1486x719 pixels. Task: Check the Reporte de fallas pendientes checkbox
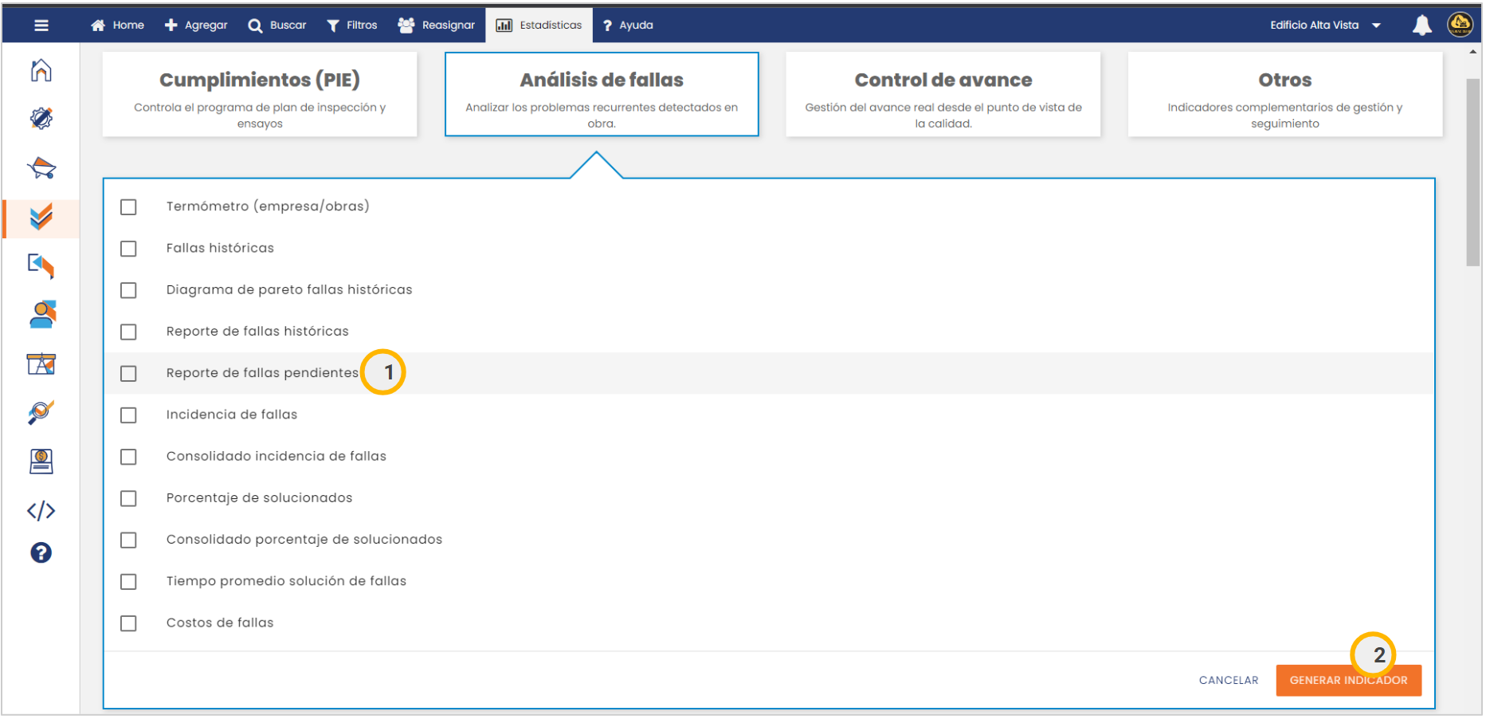[x=128, y=374]
